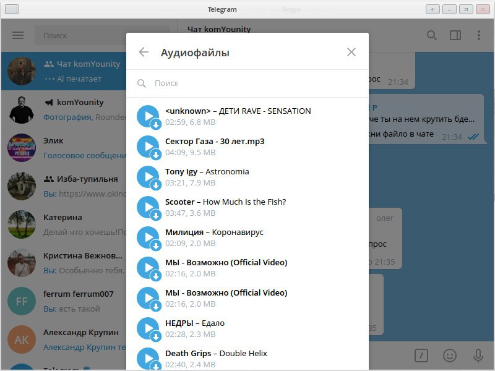Open the Изба-тупильня group chat

click(64, 186)
